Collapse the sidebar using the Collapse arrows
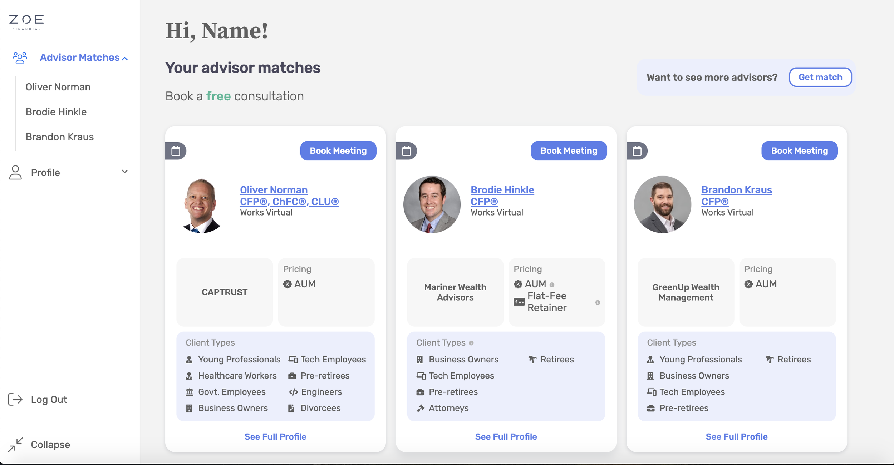Screen dimensions: 894x465 [x=15, y=444]
